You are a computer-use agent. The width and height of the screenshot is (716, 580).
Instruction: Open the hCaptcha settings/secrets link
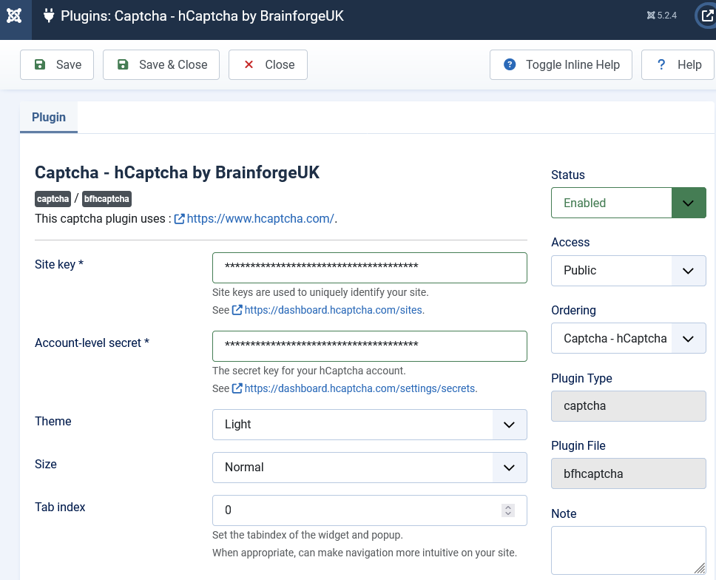[x=360, y=388]
